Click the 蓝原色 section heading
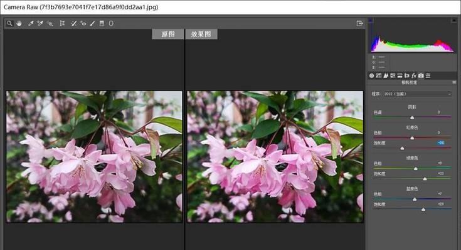The height and width of the screenshot is (250, 461). pyautogui.click(x=412, y=189)
